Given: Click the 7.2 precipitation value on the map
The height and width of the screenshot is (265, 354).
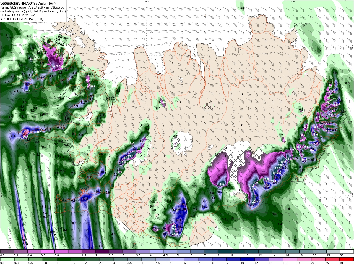Looking at the screenshot, I should (82, 102).
